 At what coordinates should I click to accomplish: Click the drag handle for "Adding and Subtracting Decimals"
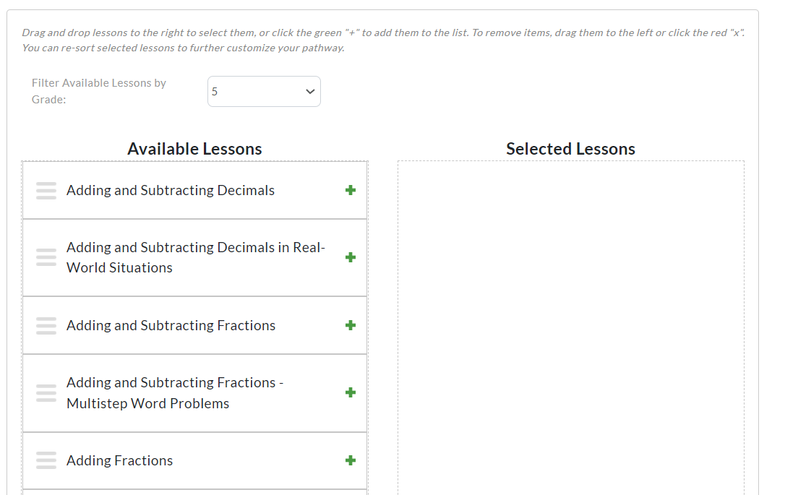click(x=46, y=190)
